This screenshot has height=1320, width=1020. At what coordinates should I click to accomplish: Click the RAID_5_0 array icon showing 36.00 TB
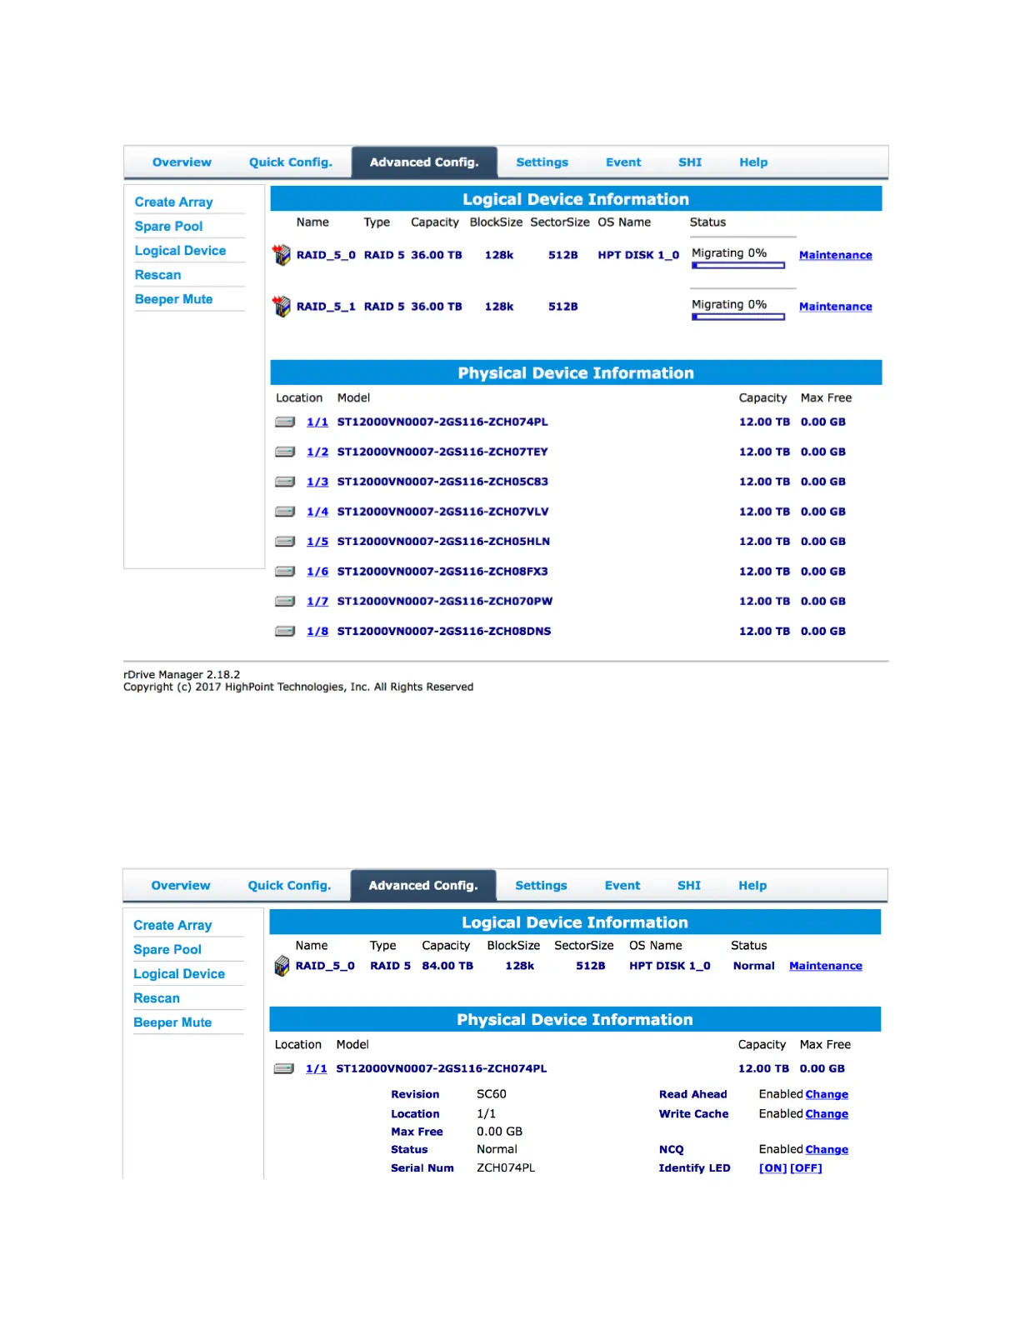coord(282,255)
